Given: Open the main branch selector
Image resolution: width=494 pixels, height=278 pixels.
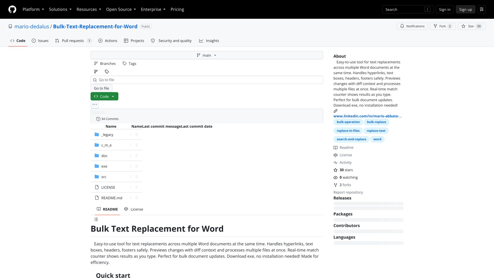Looking at the screenshot, I should 207,55.
